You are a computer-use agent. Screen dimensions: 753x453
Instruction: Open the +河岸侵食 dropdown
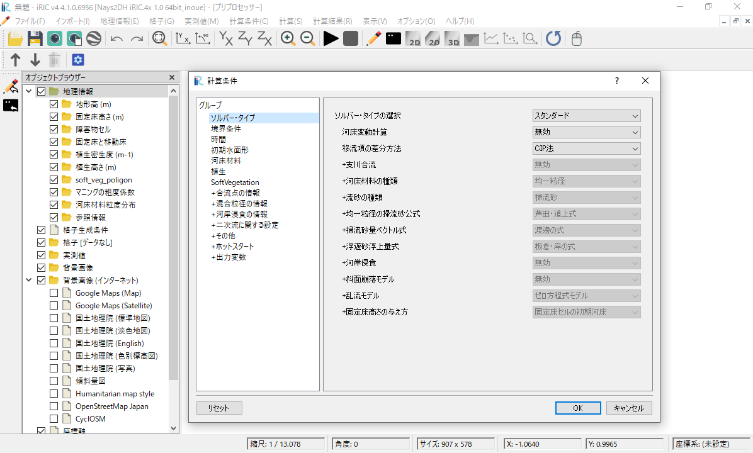586,263
